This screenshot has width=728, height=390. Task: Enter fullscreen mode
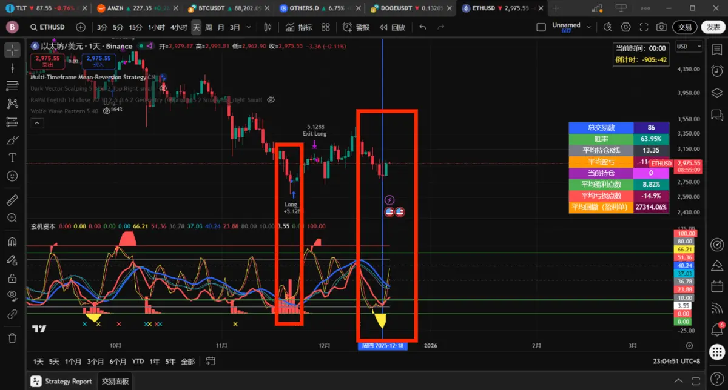(x=644, y=27)
